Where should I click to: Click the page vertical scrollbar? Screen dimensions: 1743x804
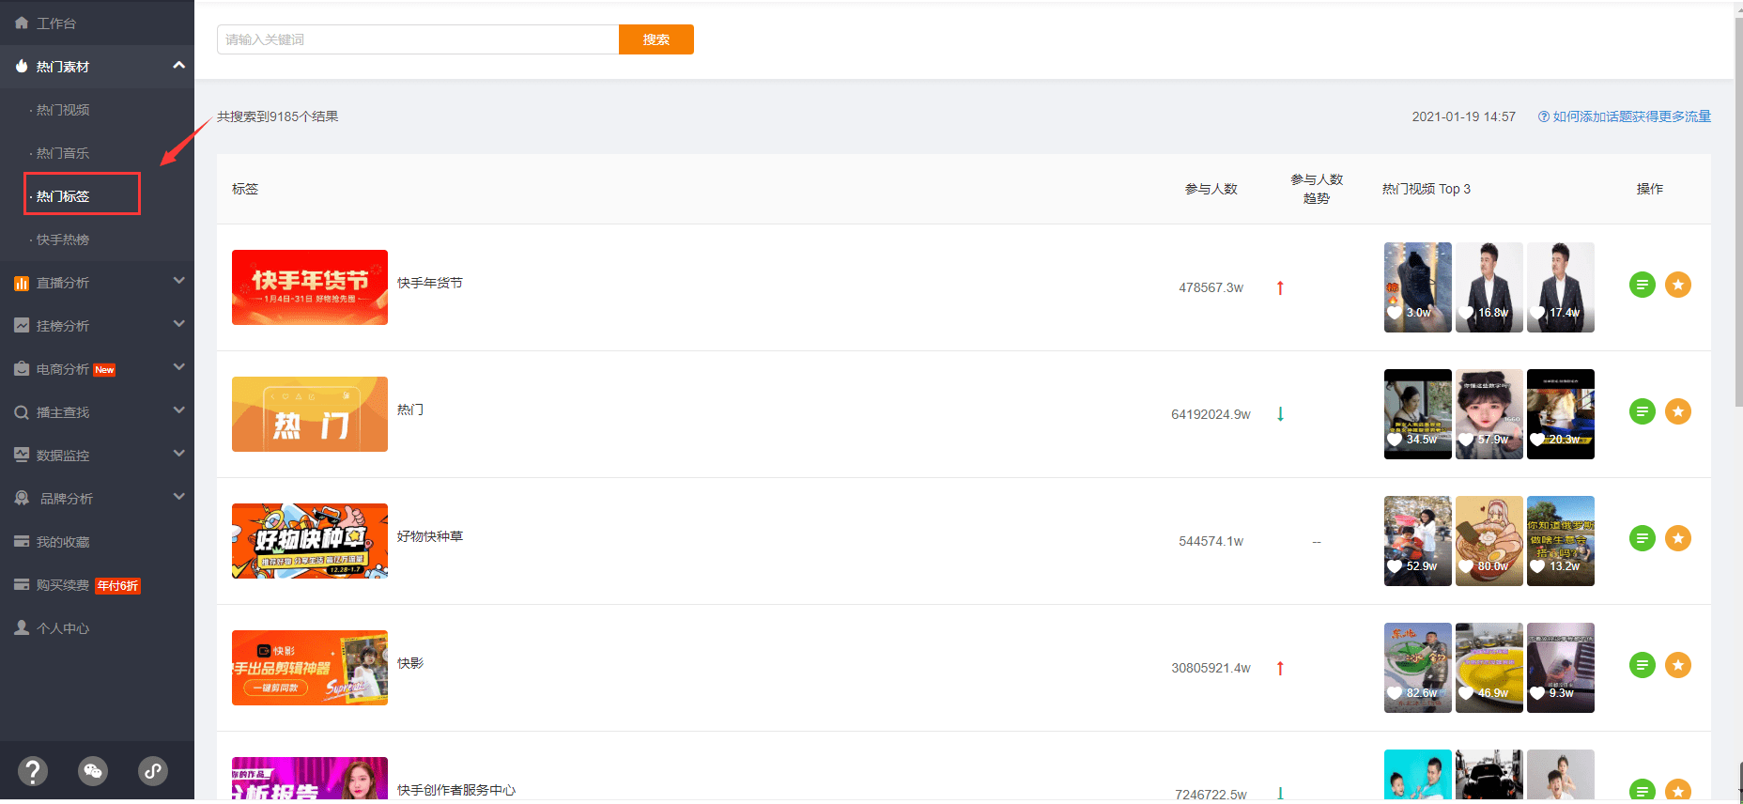(1738, 207)
